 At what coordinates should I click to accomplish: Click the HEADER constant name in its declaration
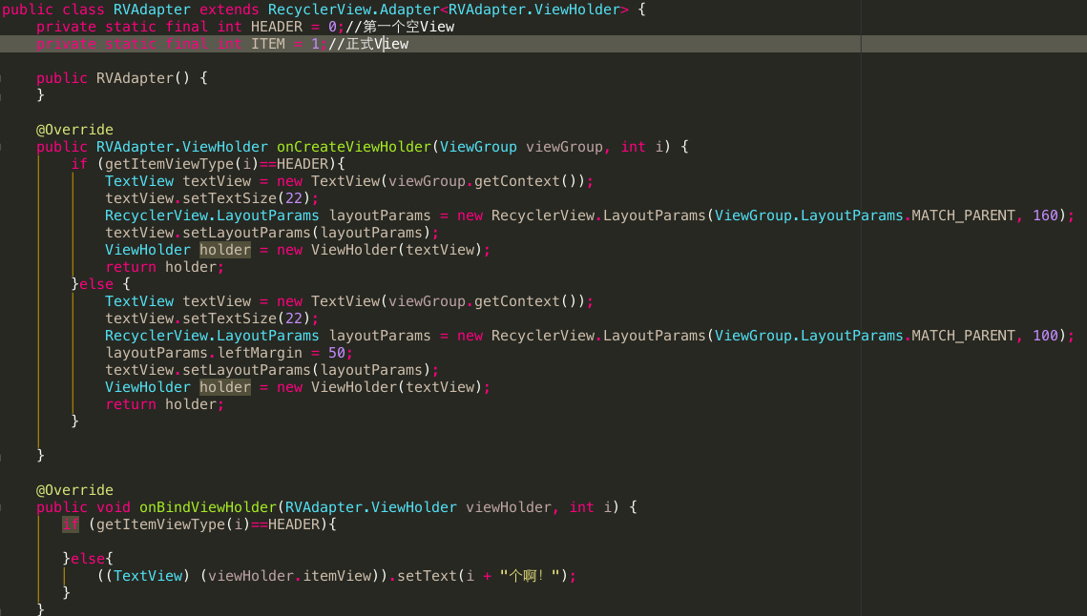tap(277, 27)
